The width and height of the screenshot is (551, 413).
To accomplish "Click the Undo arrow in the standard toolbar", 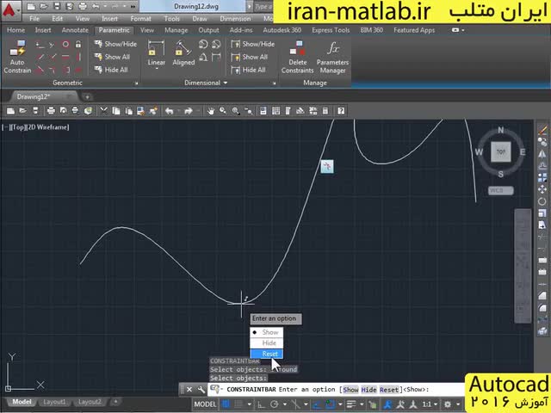I will 170,111.
